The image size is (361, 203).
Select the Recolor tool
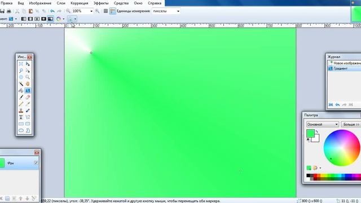pyautogui.click(x=28, y=111)
